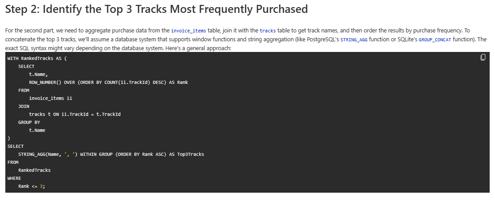Click the ROW_NUMBER() OVER code line

point(108,83)
